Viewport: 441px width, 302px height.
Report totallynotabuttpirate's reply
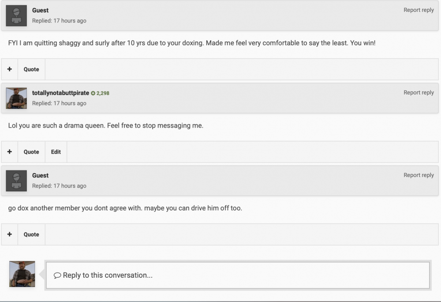click(x=419, y=93)
